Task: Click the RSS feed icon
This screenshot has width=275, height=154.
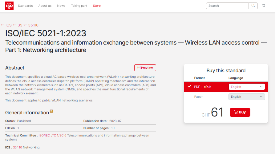Action: coord(51,111)
